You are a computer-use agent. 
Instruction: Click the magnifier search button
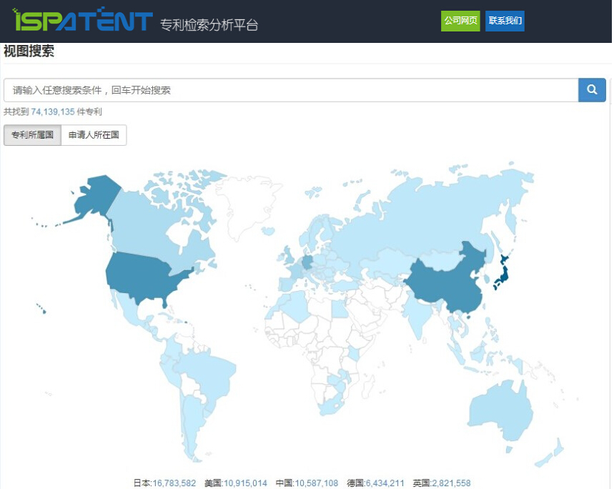point(592,90)
